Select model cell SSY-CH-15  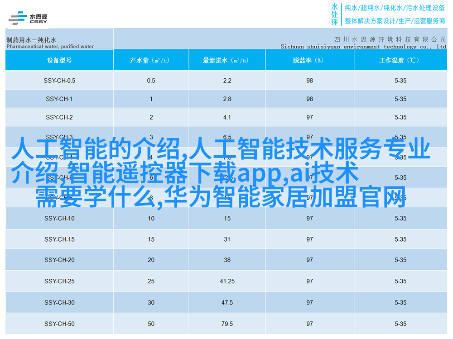click(x=59, y=239)
